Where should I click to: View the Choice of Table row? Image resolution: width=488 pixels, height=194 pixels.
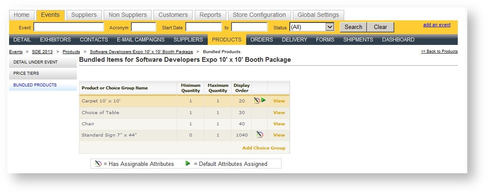[x=279, y=112]
